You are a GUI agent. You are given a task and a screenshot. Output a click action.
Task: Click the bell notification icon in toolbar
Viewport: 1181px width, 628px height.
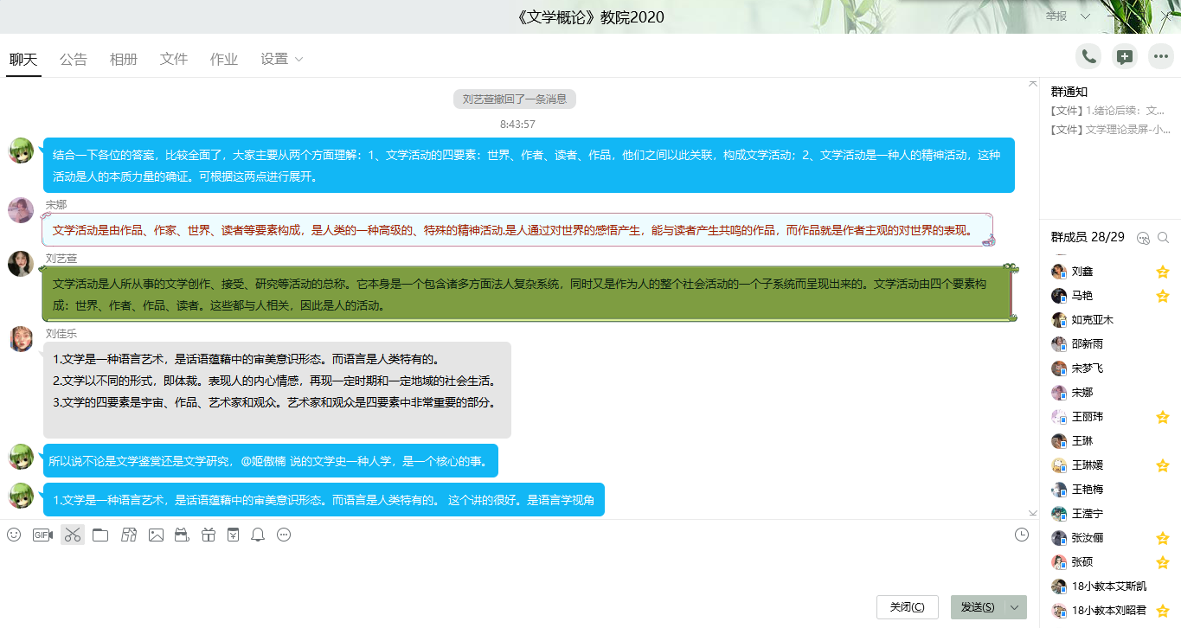click(x=258, y=535)
